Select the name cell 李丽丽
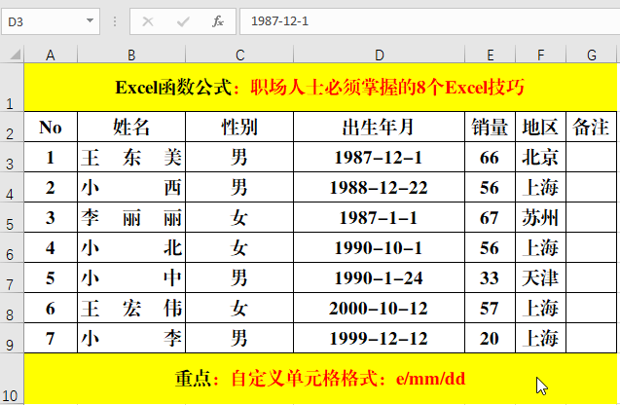The image size is (620, 405). click(x=131, y=217)
